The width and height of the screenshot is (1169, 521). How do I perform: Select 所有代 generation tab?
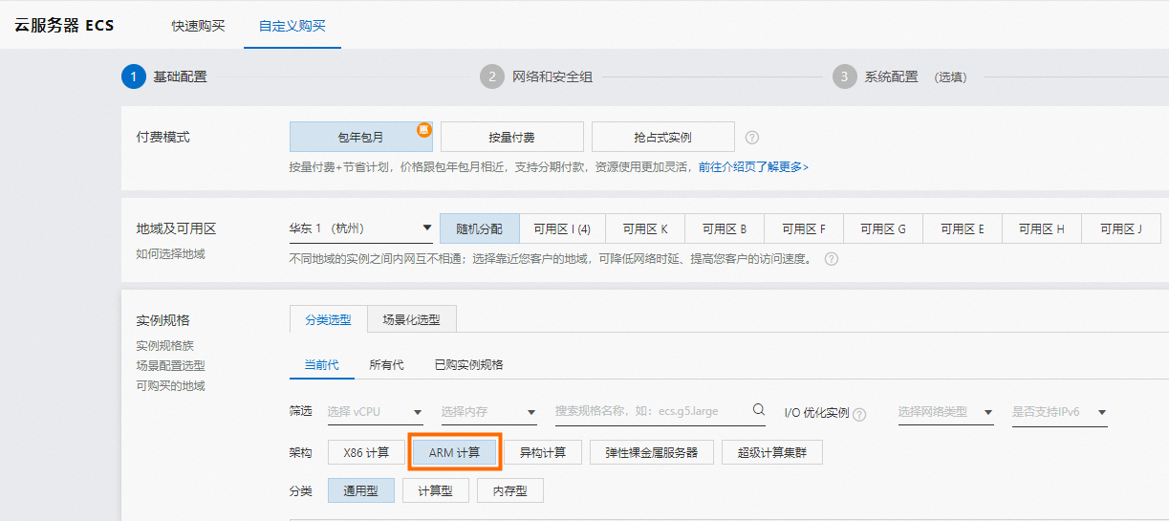[x=386, y=364]
